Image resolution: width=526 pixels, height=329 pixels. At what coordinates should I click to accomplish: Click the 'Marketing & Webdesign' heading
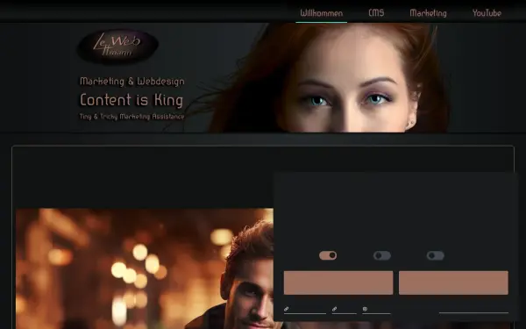tap(132, 82)
